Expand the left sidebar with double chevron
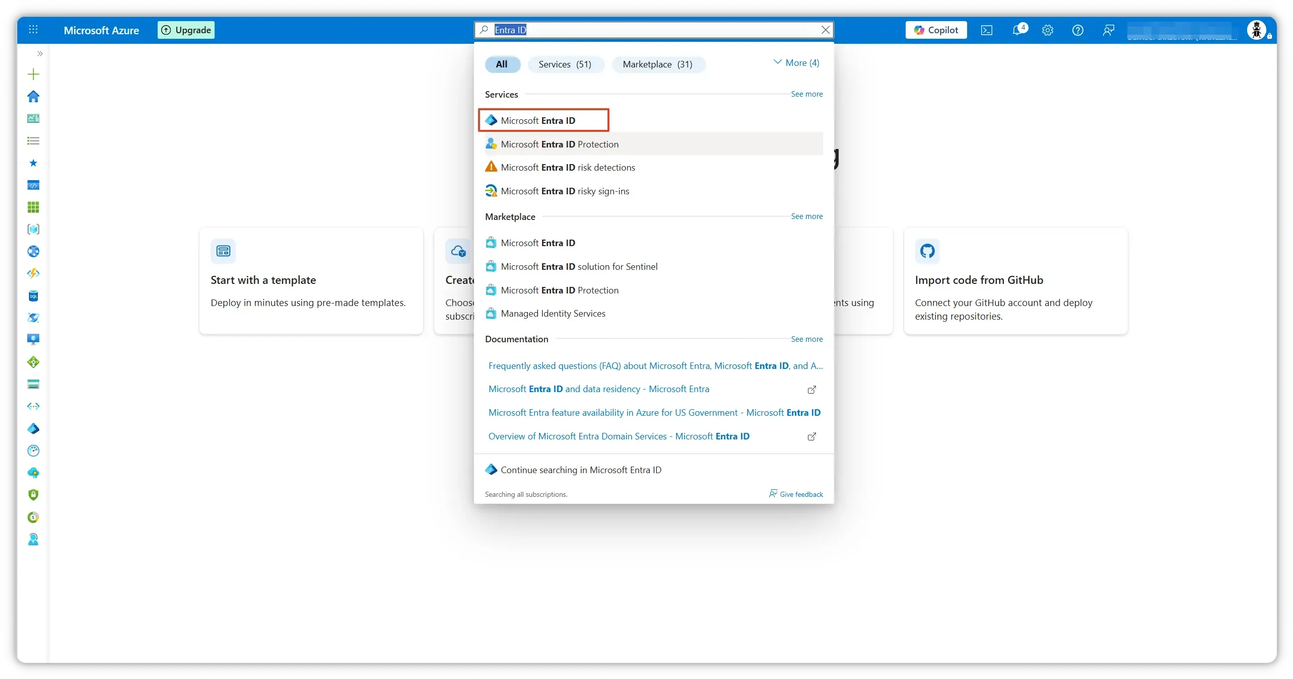Screen dimensions: 1293x679 [x=40, y=53]
